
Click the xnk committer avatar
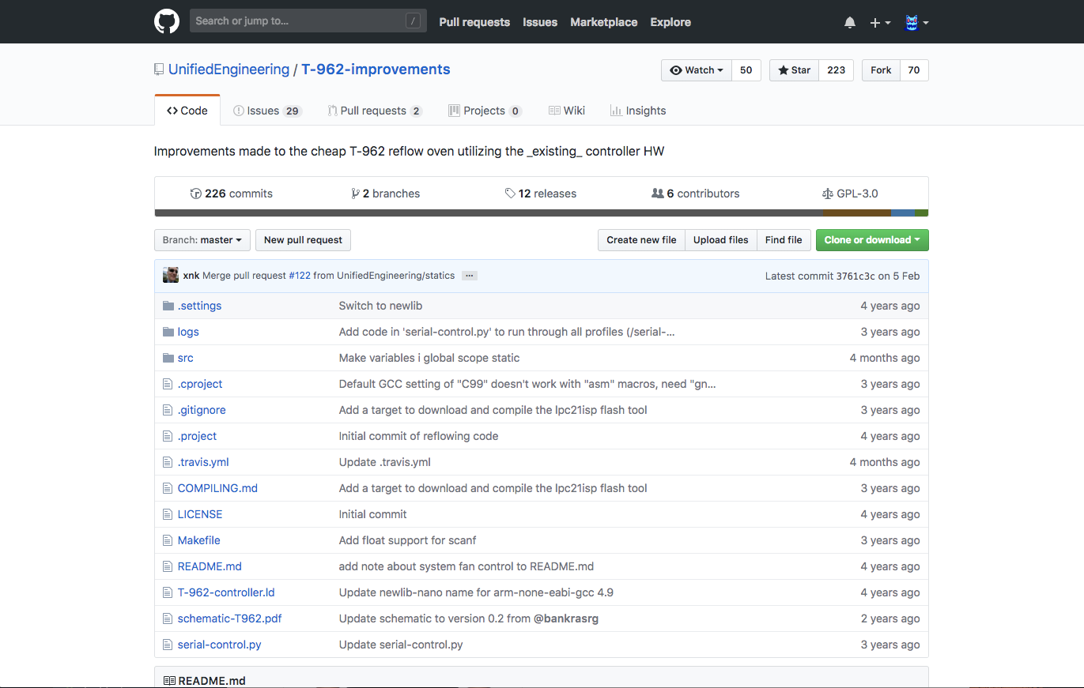tap(171, 275)
